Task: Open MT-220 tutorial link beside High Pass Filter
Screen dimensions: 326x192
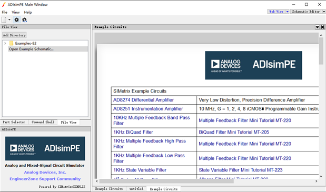Action: (245, 144)
